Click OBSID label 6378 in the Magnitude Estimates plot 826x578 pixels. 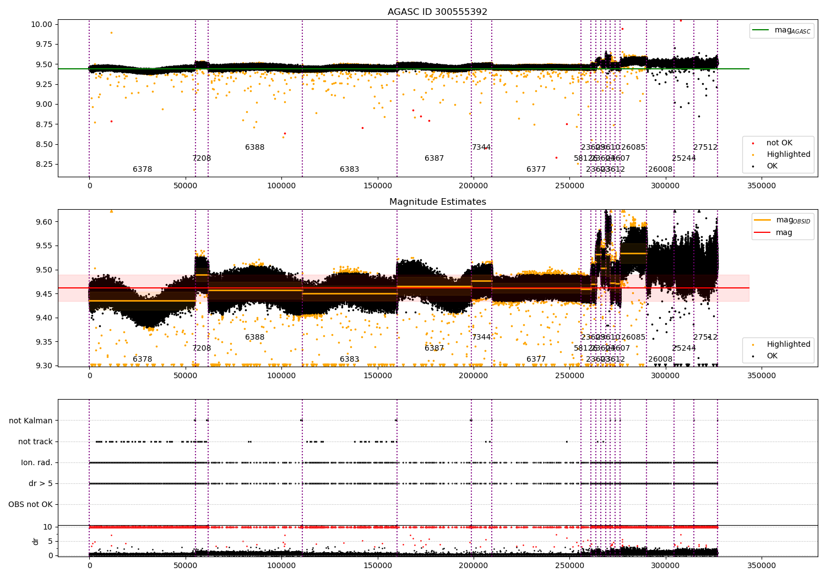142,359
